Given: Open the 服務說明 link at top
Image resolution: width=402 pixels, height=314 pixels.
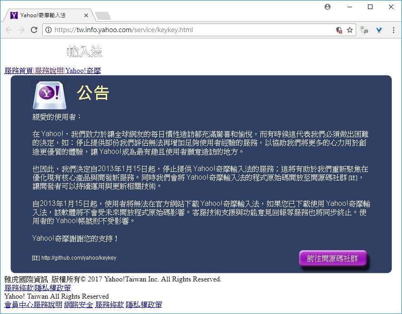Looking at the screenshot, I should click(49, 71).
